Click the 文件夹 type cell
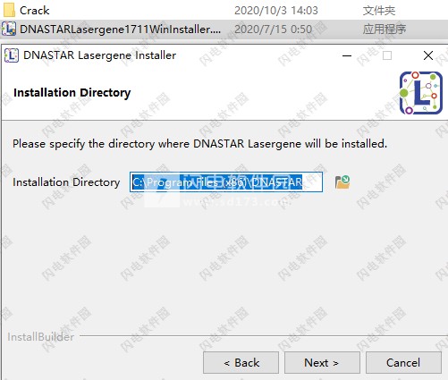 click(379, 11)
